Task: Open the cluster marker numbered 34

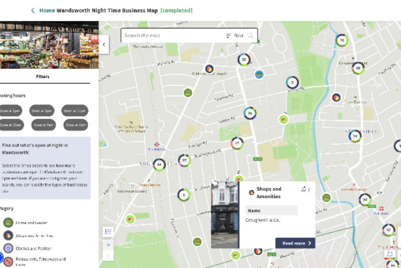Action: 365,199
